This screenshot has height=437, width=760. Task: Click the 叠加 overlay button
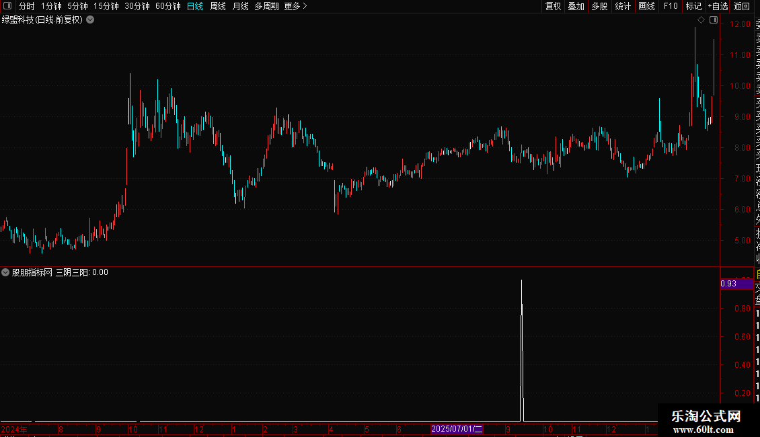click(x=576, y=6)
